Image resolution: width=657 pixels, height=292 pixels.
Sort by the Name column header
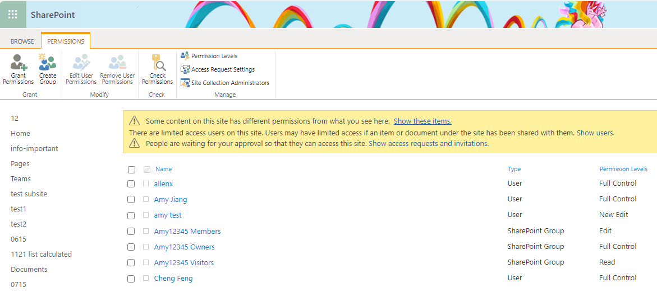click(x=163, y=169)
